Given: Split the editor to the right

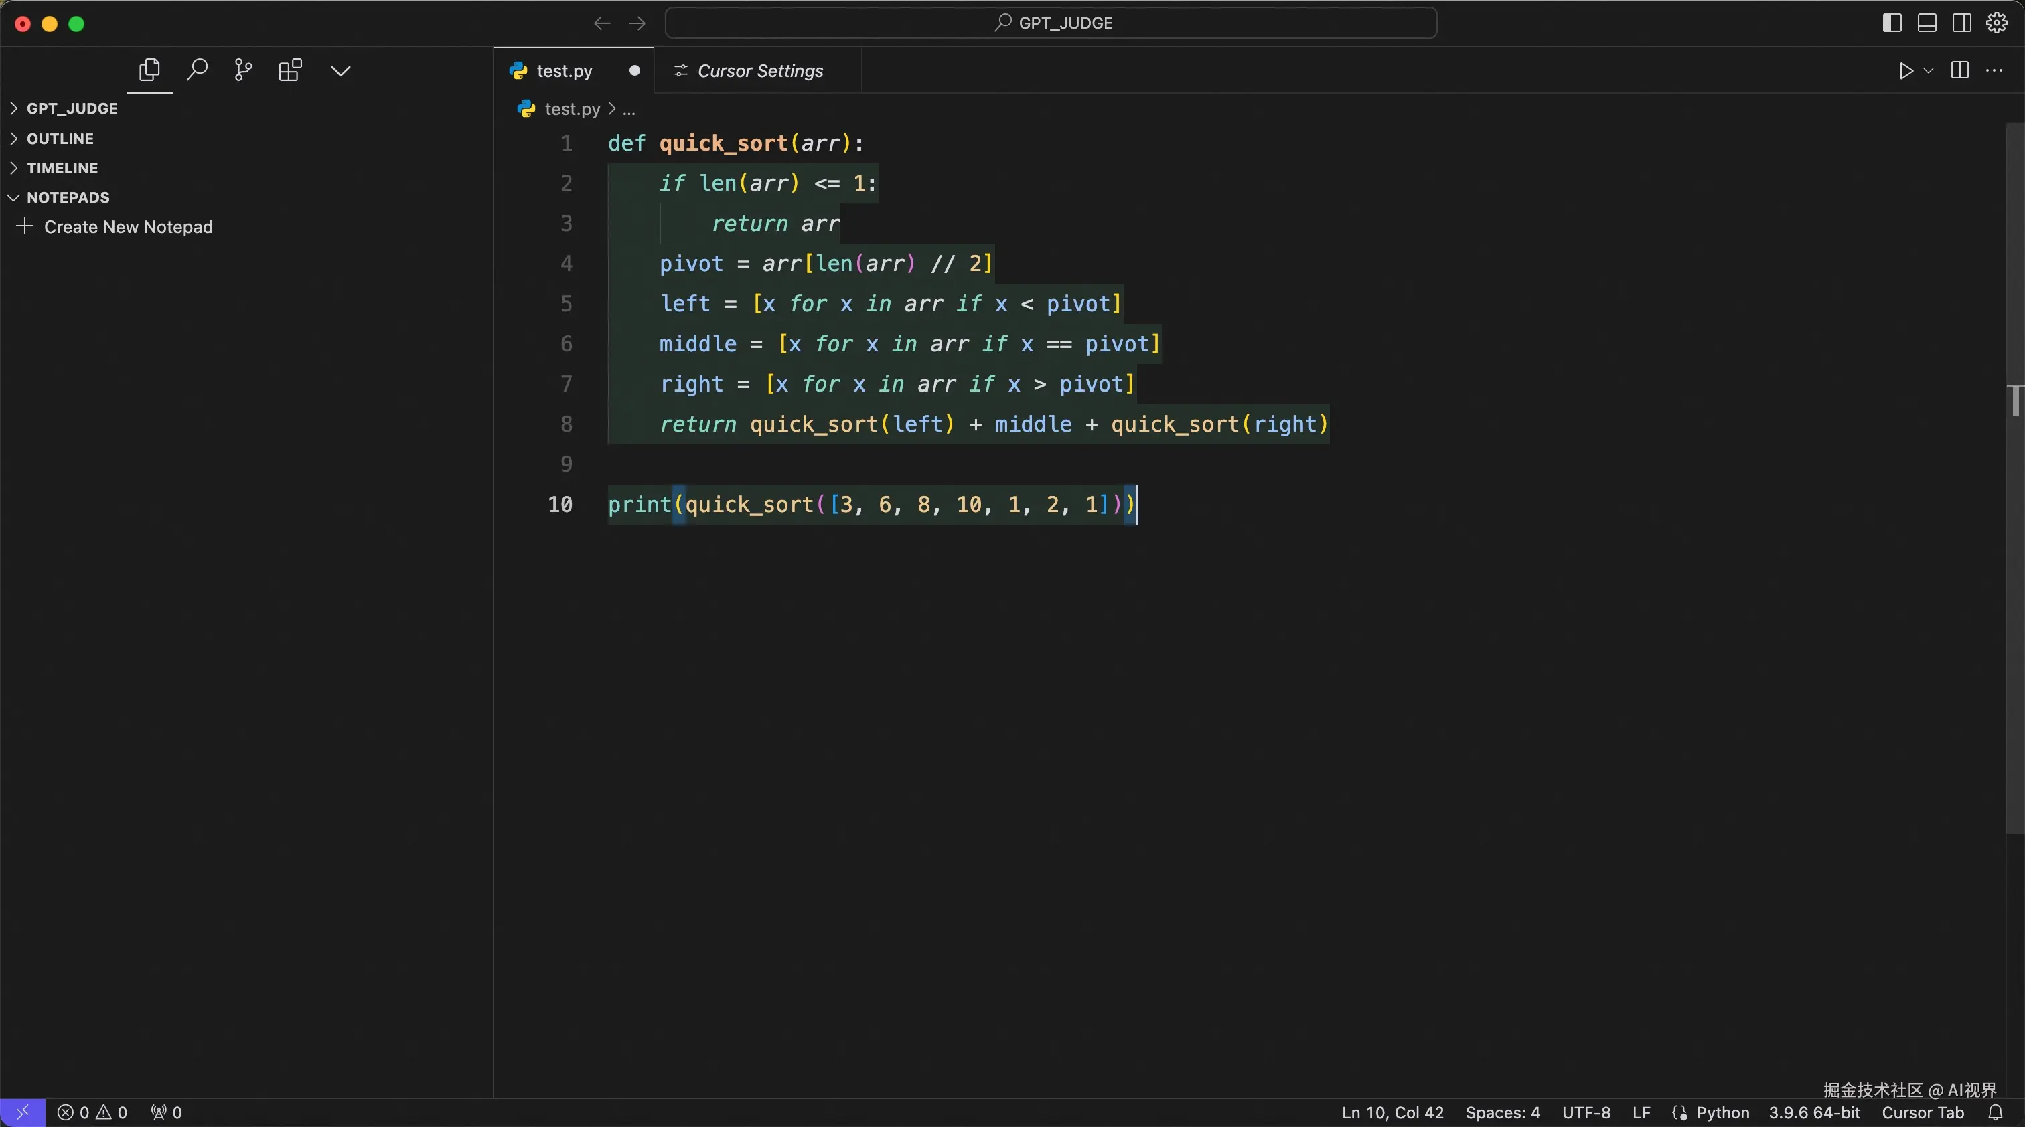Looking at the screenshot, I should click(x=1960, y=71).
